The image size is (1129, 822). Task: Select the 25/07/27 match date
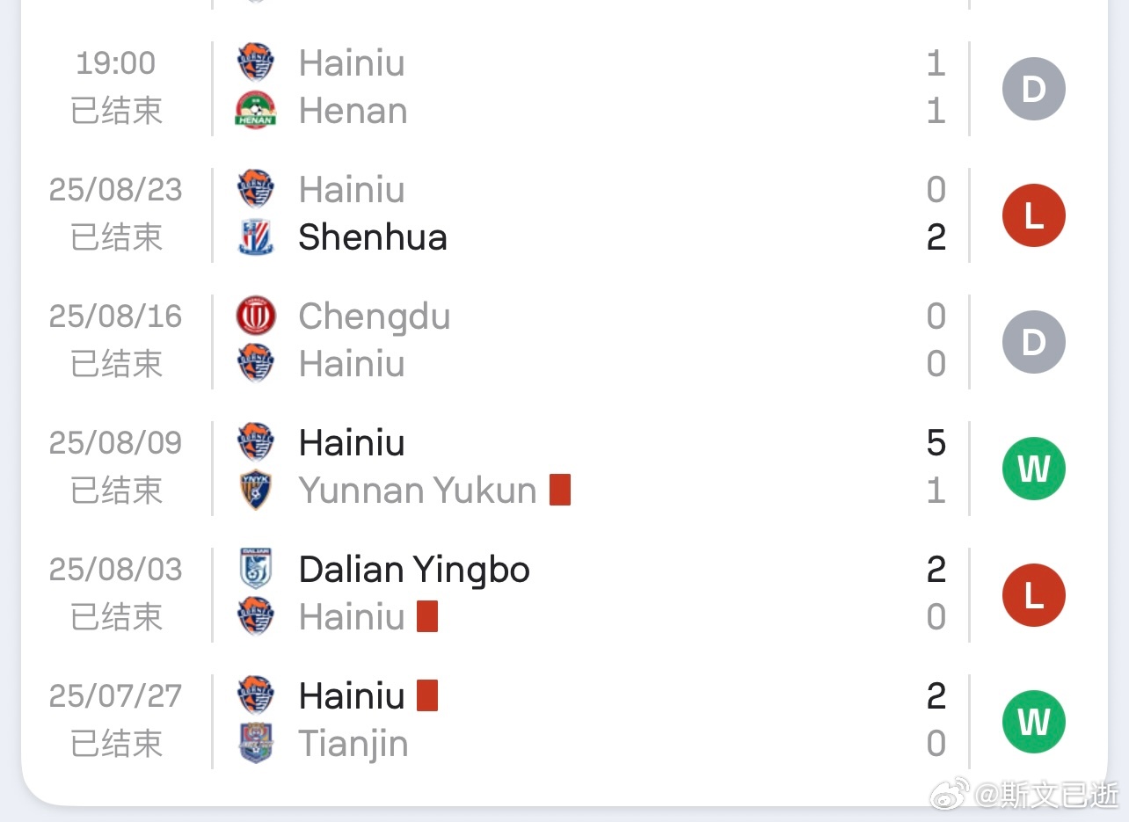tap(115, 696)
